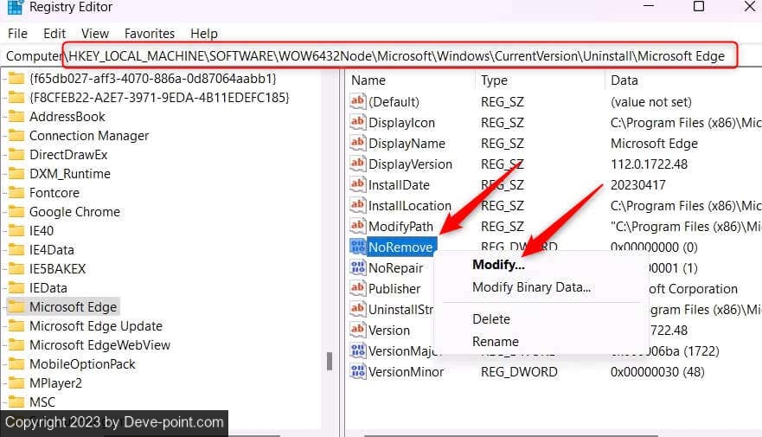This screenshot has width=762, height=437.
Task: Click the folder icon for Google Chrome key
Action: (x=15, y=212)
